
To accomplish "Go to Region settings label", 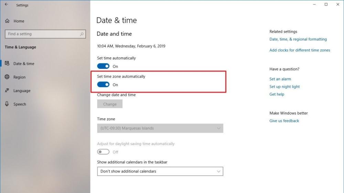I will coord(19,77).
